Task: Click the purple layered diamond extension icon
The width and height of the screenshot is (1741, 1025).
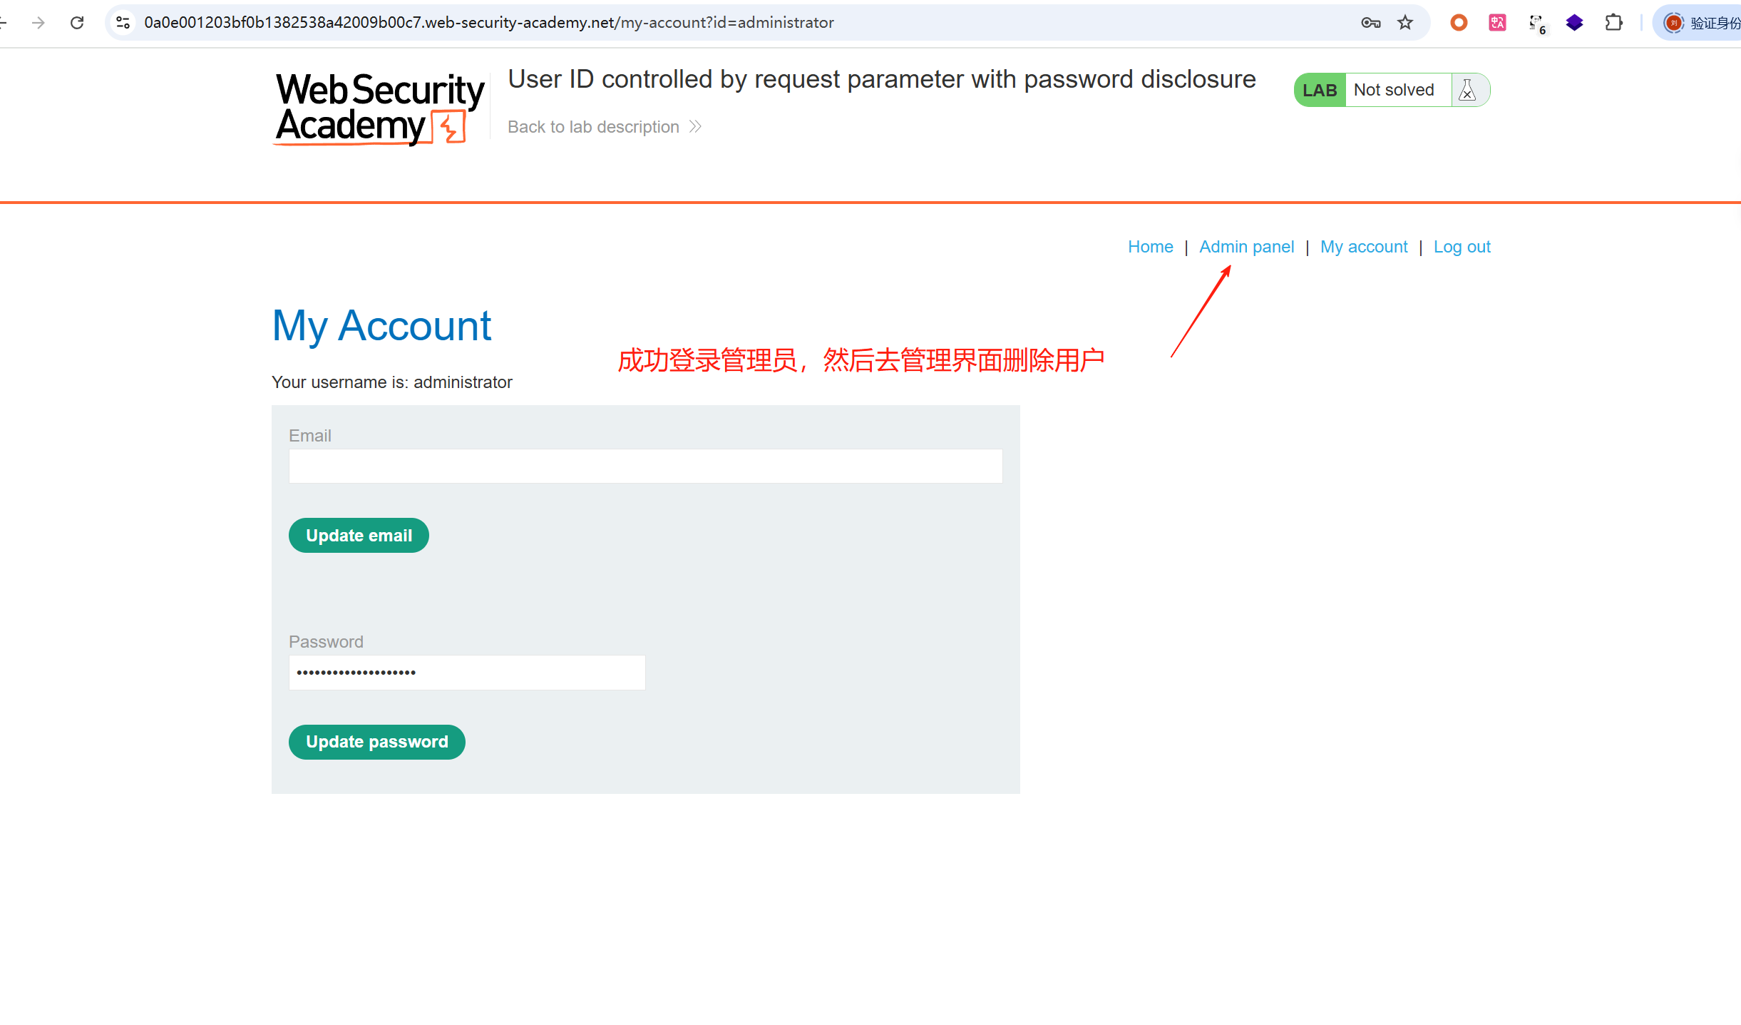Action: coord(1575,23)
